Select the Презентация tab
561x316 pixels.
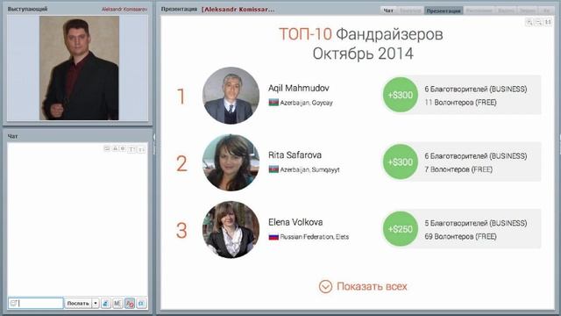444,11
